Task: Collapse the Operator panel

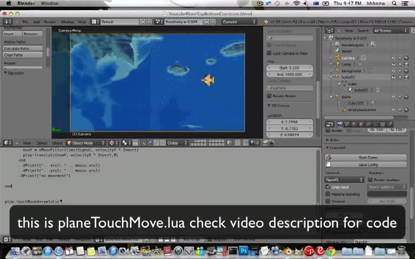Action: point(5,73)
